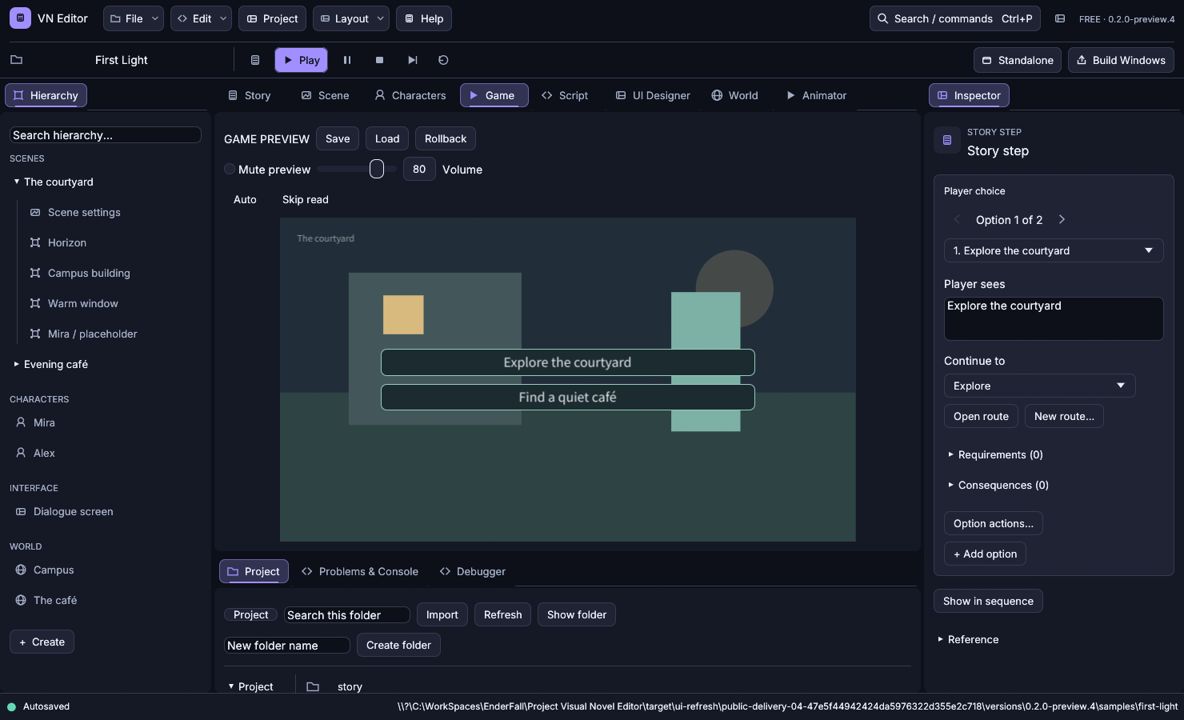Click the document icon left of Play
Screen dimensions: 1184x720
[x=255, y=60]
